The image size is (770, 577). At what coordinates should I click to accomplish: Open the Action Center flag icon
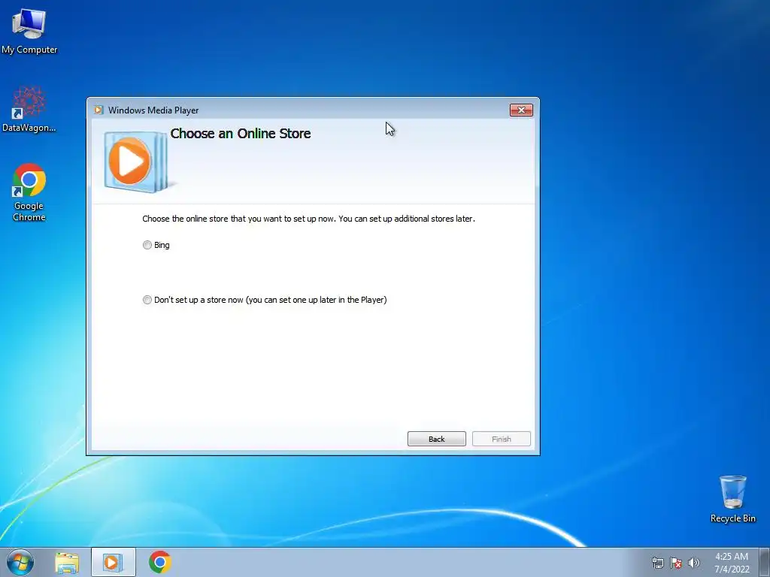[676, 563]
